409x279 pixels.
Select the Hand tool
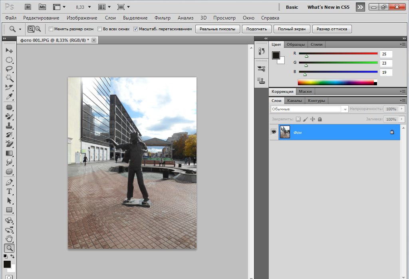(9, 239)
